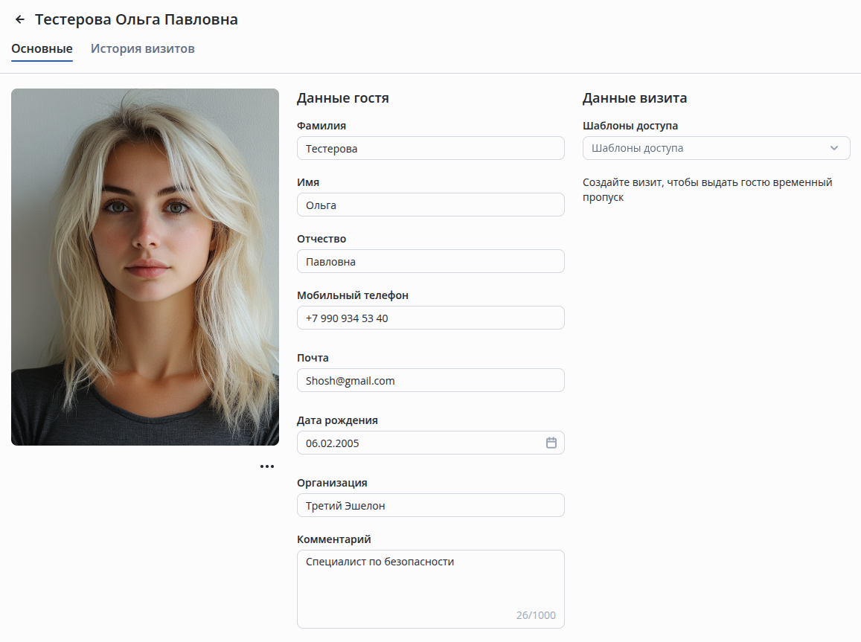Open the Шаблоны доступа combo box
Viewport: 861px width, 642px height.
(x=716, y=148)
